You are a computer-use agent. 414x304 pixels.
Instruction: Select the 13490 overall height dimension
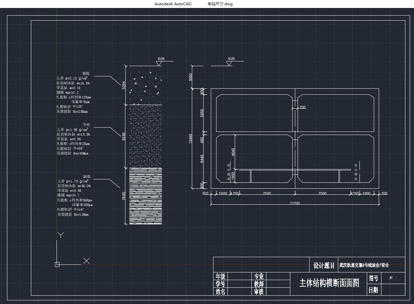[x=191, y=139]
